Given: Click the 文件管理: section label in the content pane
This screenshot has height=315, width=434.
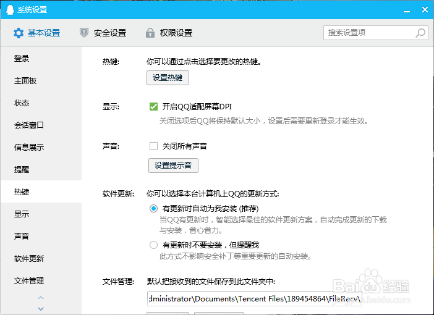Looking at the screenshot, I should coord(118,282).
